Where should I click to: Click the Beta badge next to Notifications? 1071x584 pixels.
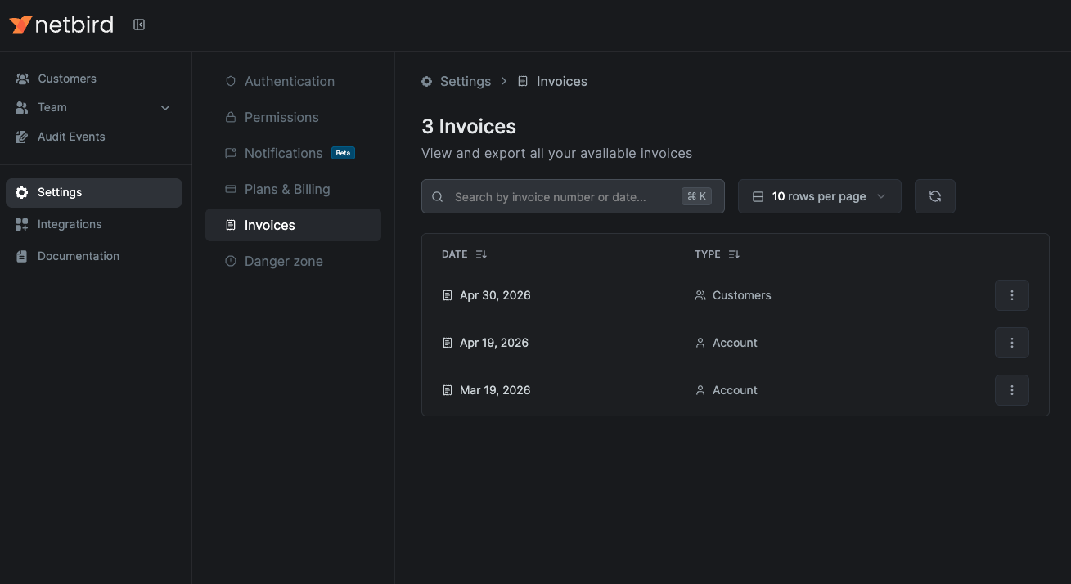coord(343,153)
